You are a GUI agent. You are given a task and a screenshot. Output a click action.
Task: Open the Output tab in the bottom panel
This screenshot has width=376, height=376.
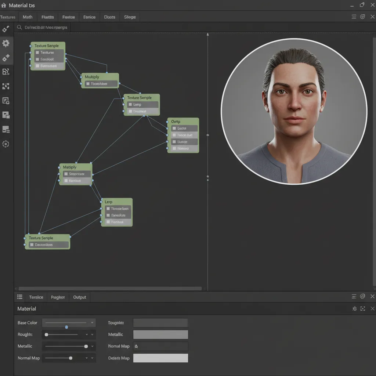tap(79, 297)
